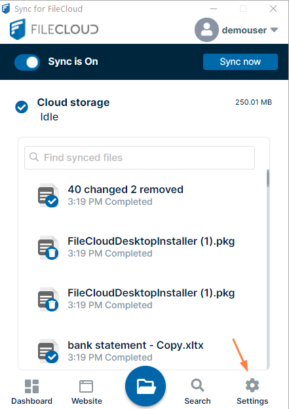Click inside the Find synced files field
Viewport: 289px width, 409px height.
[140, 158]
